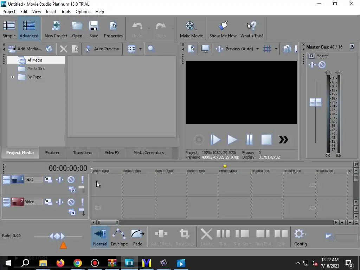Switch to Project Media tab
Image resolution: width=360 pixels, height=270 pixels.
[x=20, y=153]
